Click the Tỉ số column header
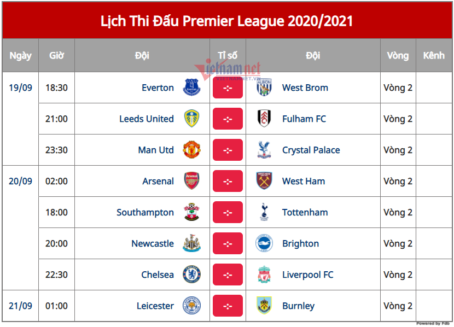The image size is (454, 327). [x=228, y=55]
